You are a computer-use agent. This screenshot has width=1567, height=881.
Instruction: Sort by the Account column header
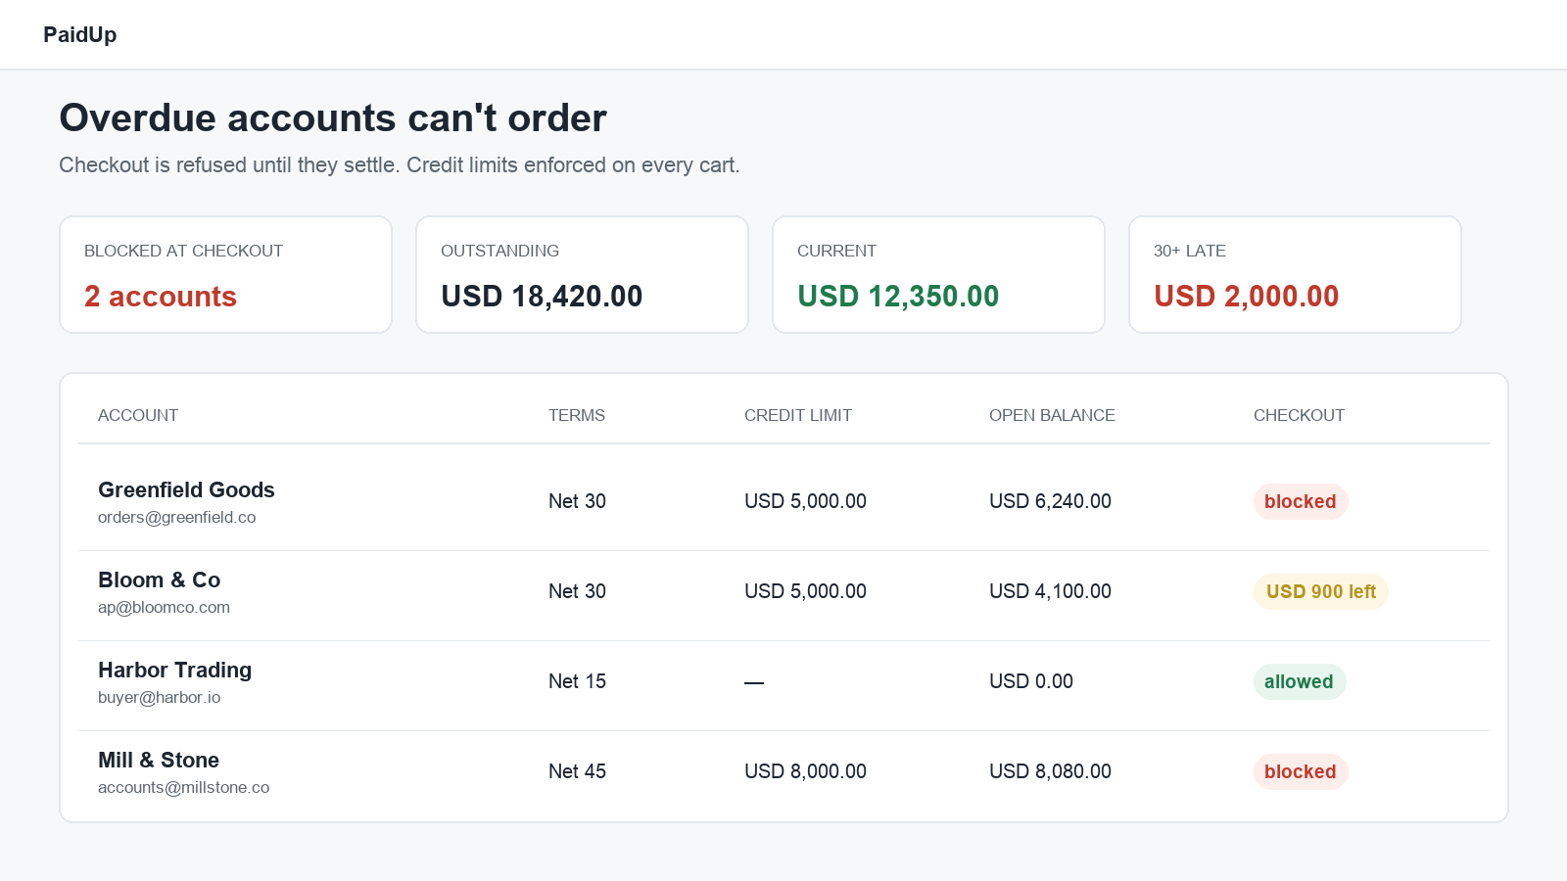pyautogui.click(x=138, y=415)
